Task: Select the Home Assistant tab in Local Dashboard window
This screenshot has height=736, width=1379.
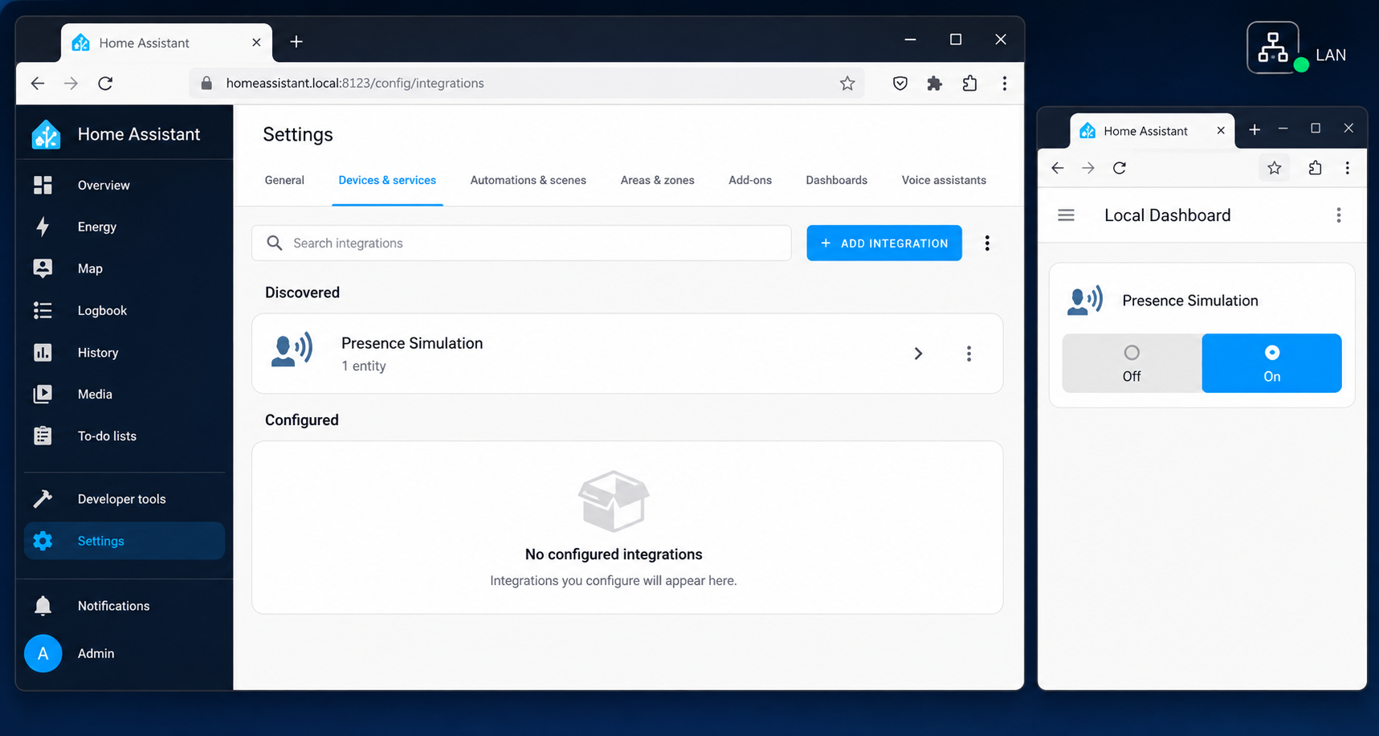Action: pyautogui.click(x=1153, y=130)
